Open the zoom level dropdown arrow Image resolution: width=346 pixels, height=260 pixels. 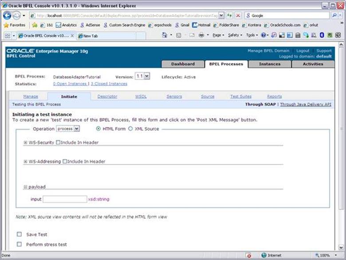pyautogui.click(x=336, y=256)
